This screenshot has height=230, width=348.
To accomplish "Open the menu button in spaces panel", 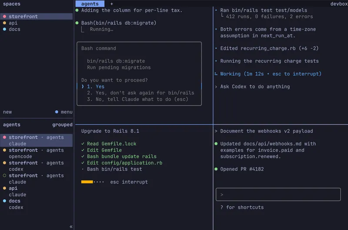I will tap(67, 112).
